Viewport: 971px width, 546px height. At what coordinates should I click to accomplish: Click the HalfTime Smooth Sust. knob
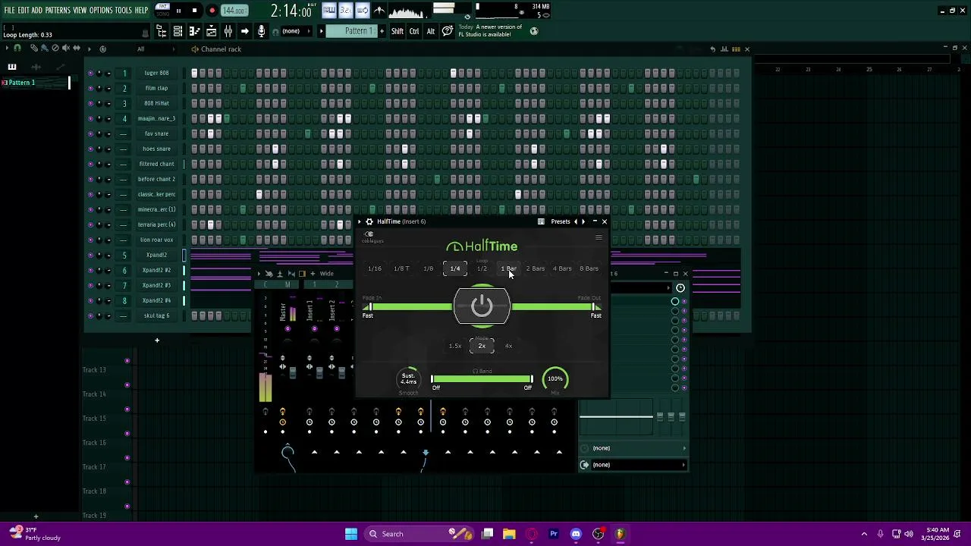pos(409,378)
